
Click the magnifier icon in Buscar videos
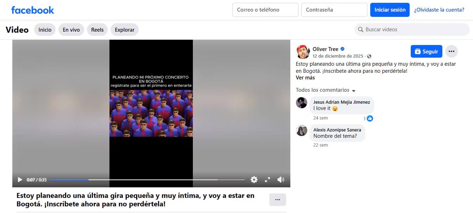pos(360,30)
